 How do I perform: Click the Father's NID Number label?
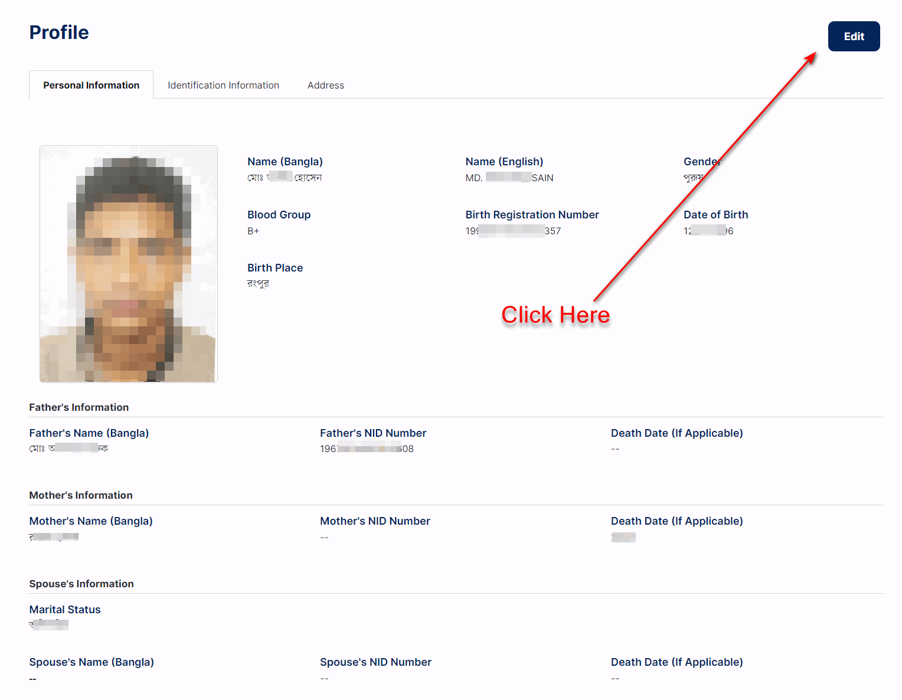[373, 433]
